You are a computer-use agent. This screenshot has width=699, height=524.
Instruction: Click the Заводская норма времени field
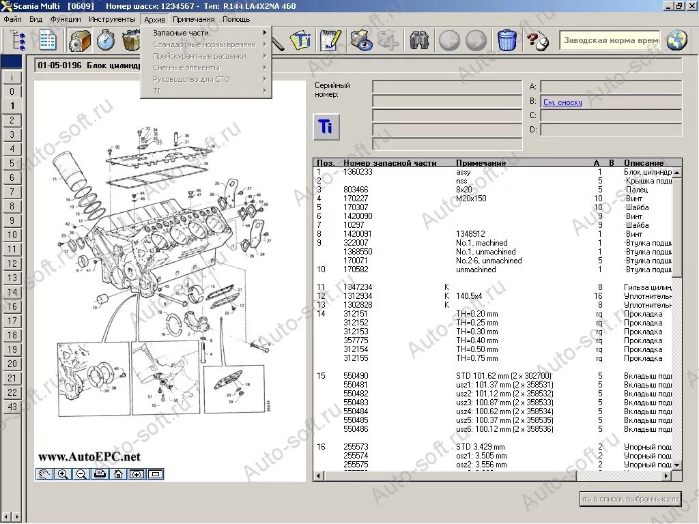tap(610, 40)
